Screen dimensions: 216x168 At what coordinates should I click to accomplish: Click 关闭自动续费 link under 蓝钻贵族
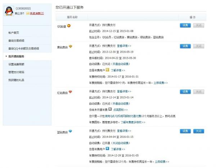pos(121,143)
